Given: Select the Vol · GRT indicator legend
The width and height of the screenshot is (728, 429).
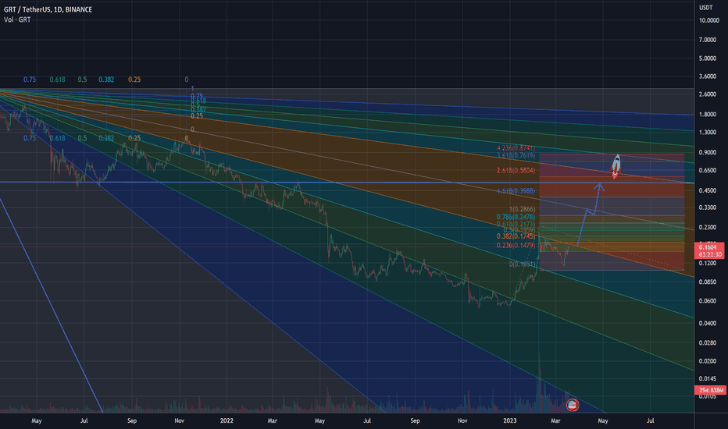Looking at the screenshot, I should [x=17, y=19].
